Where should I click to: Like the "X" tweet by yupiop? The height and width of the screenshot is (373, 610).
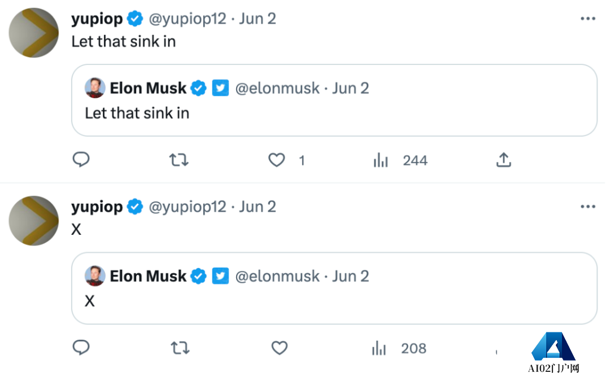tap(280, 348)
